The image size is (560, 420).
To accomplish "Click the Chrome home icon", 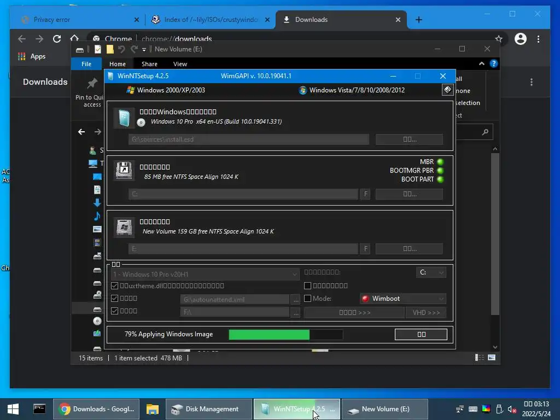I will (74, 38).
